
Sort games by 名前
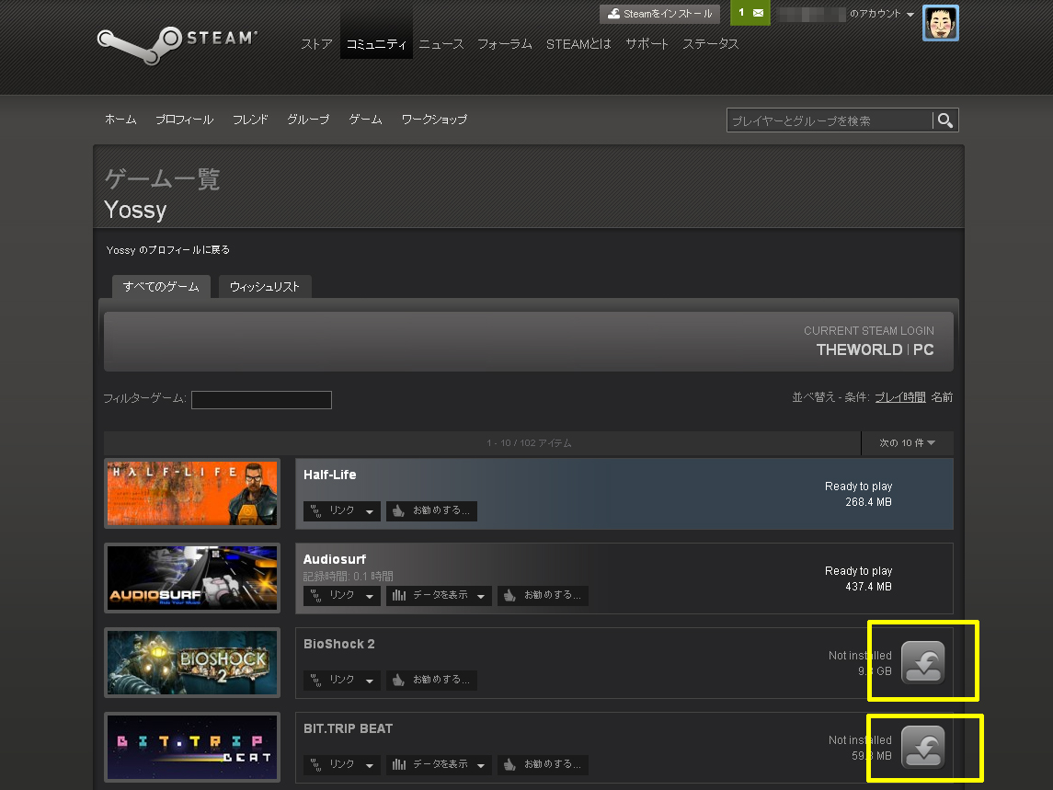point(942,397)
